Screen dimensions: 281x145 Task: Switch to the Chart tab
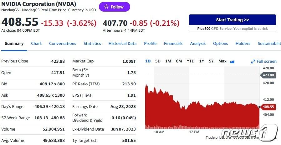36,44
